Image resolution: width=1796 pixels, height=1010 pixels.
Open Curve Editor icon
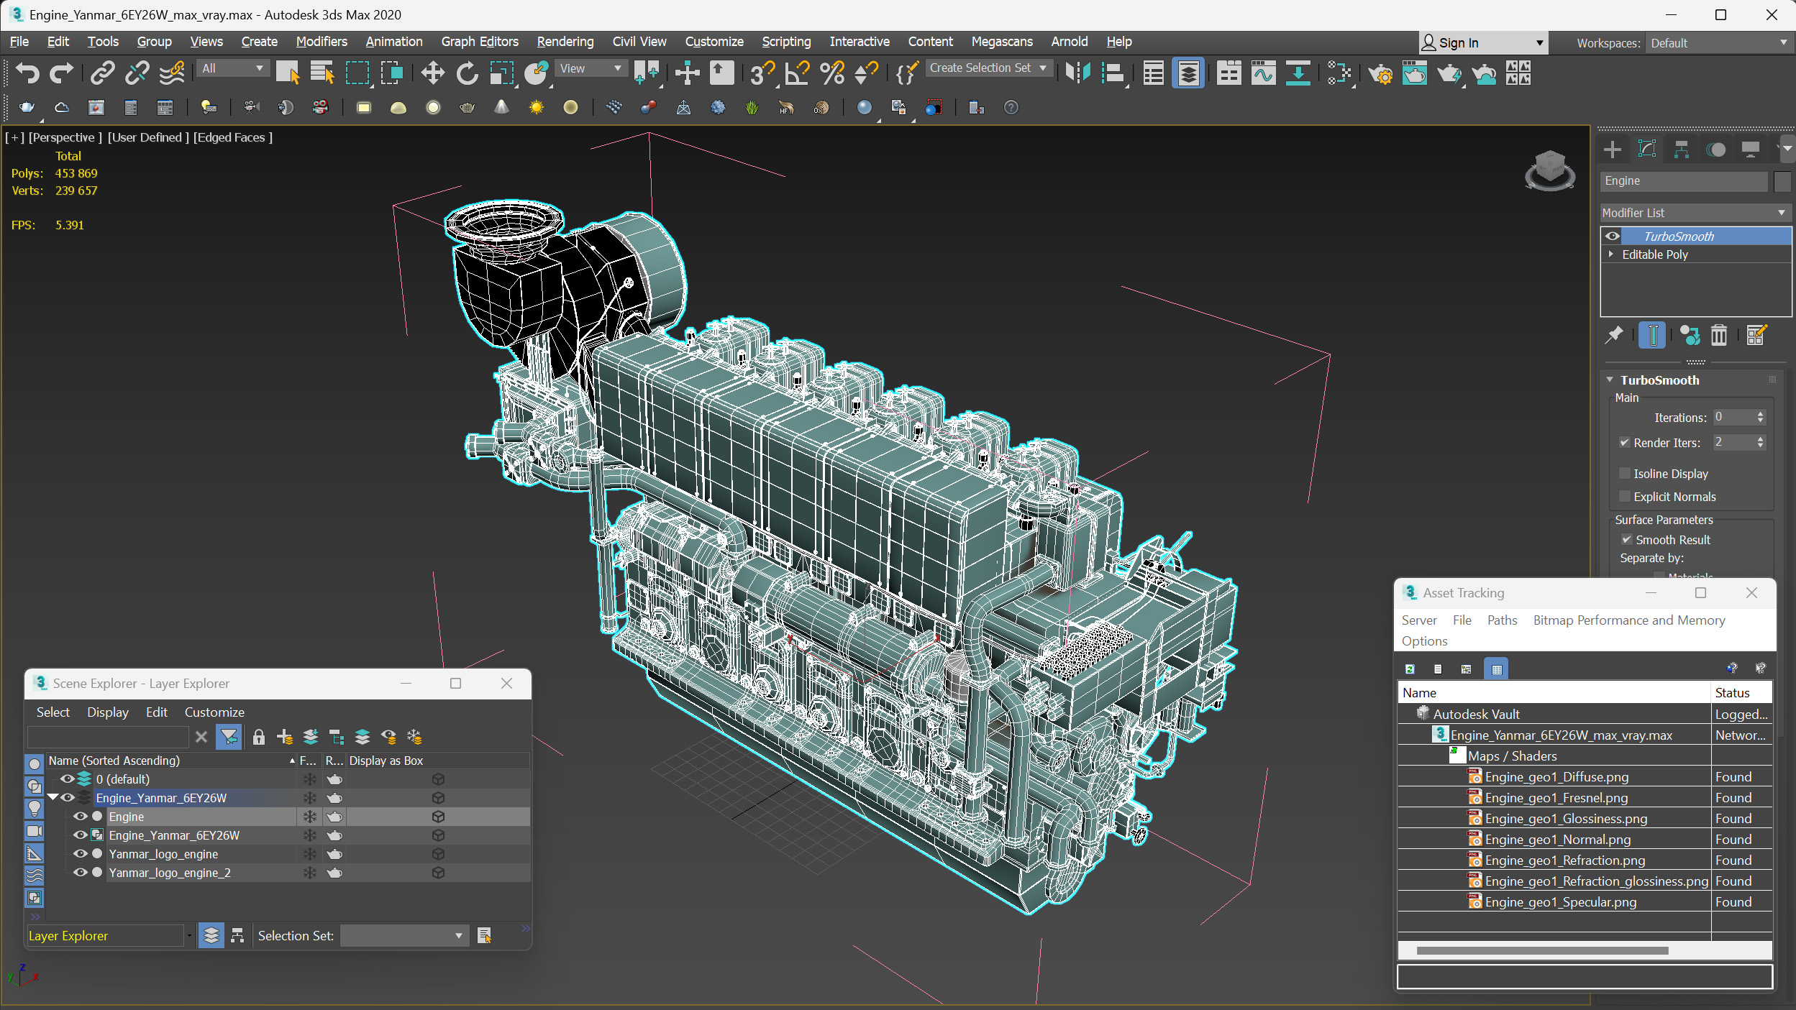[x=1263, y=73]
